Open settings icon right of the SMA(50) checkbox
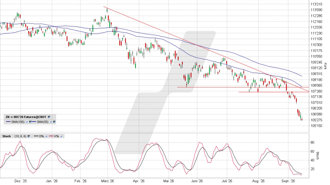Screen dimensions: 330x185 pyautogui.click(x=54, y=122)
